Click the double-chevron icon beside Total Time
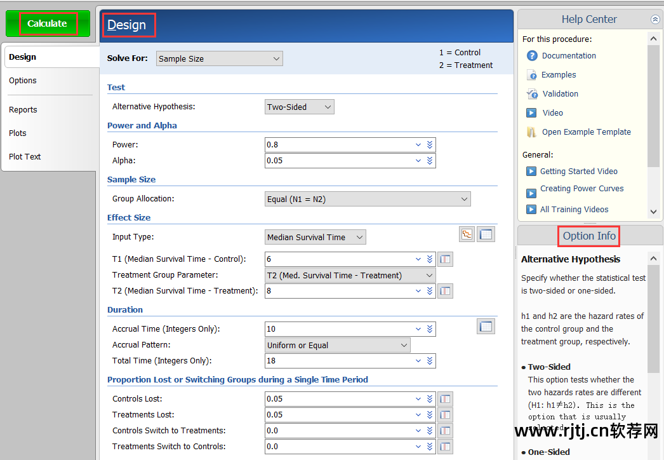The height and width of the screenshot is (460, 664). point(430,361)
